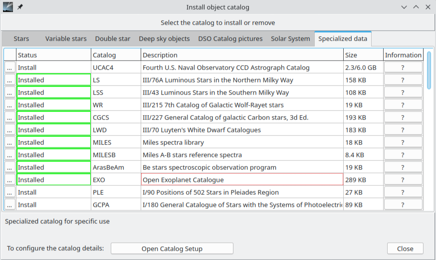
Task: Open information '?' for CGCS catalog
Action: click(403, 118)
